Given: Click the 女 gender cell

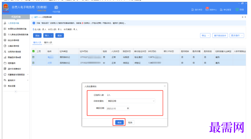Looking at the screenshot, I should [104, 63].
